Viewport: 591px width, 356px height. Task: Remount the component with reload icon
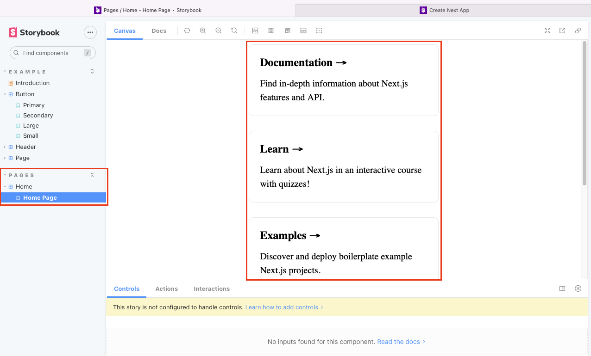point(187,31)
